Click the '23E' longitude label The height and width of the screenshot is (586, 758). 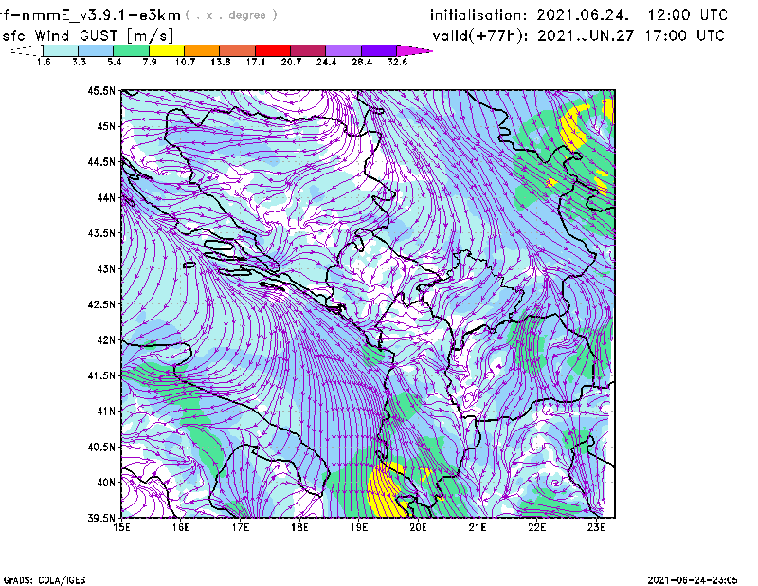[x=596, y=527]
